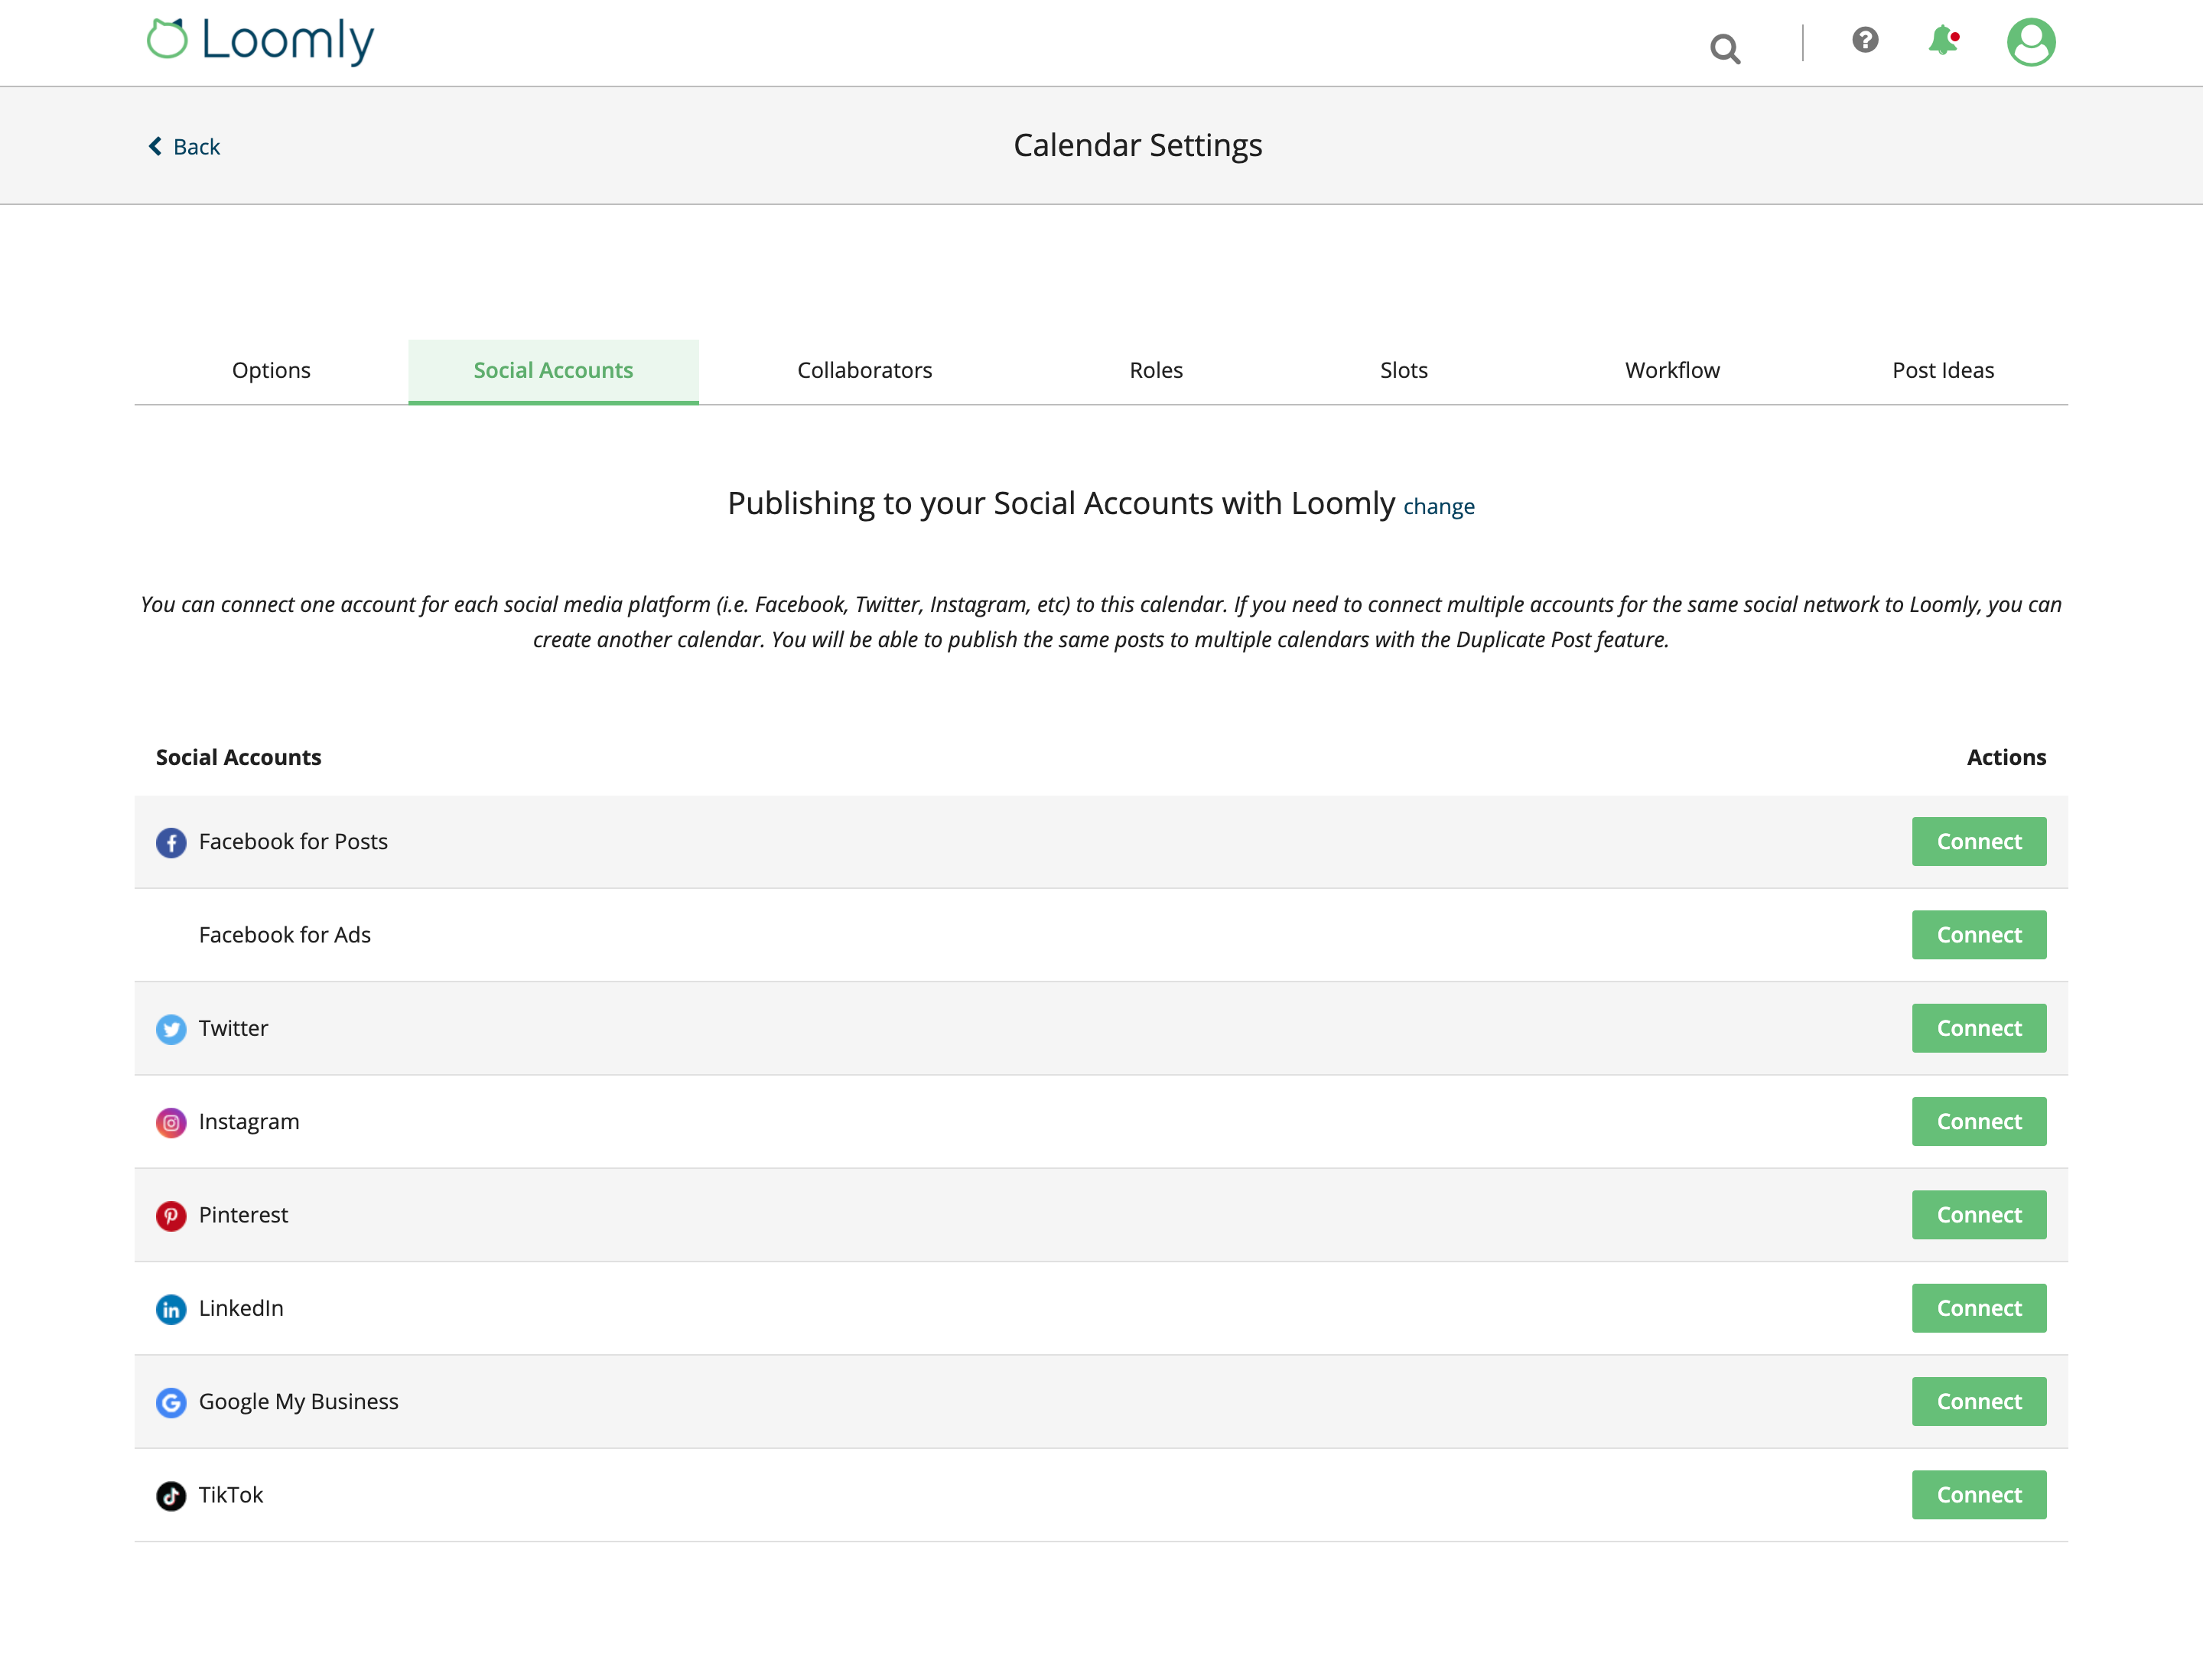This screenshot has width=2203, height=1680.
Task: Click the Loomly logo
Action: pyautogui.click(x=260, y=41)
